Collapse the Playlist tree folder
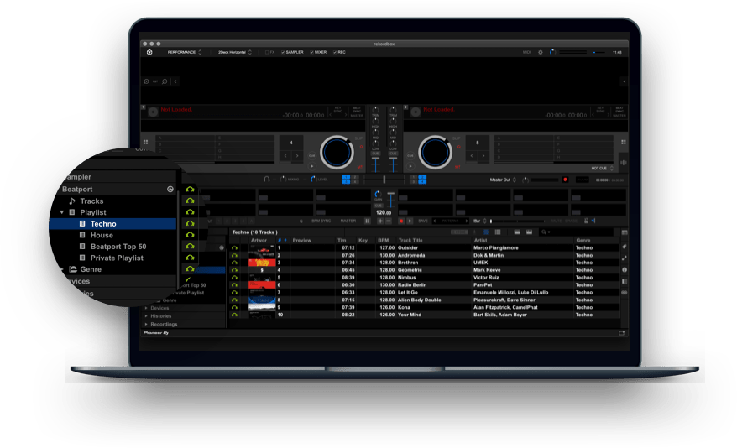Screen dimensions: 737x448 [62, 213]
